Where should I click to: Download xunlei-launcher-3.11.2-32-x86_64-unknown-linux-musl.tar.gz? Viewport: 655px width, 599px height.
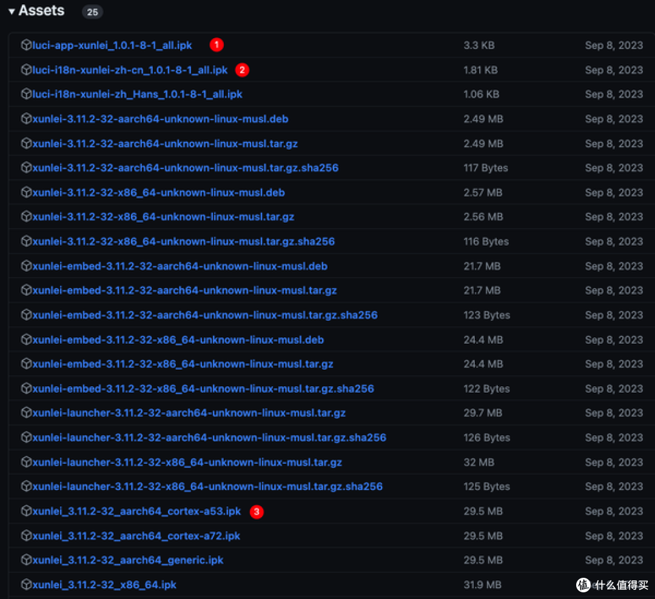pos(187,462)
